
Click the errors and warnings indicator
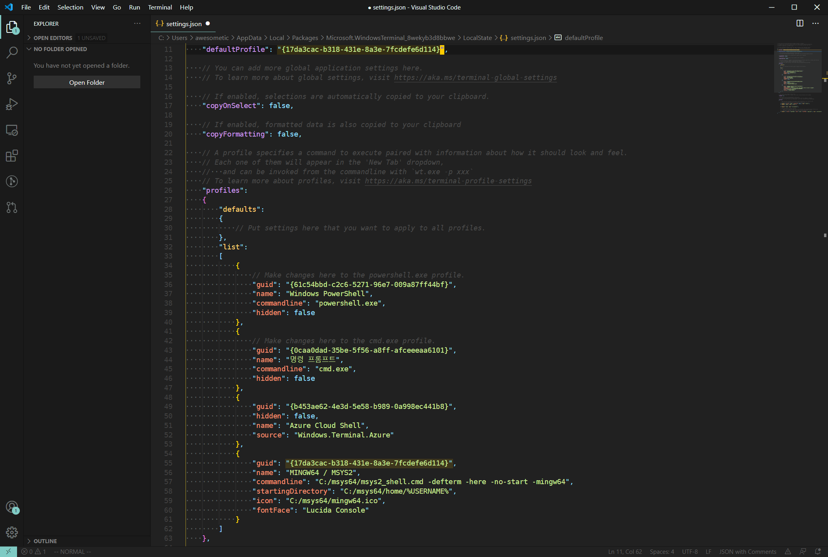(x=34, y=551)
